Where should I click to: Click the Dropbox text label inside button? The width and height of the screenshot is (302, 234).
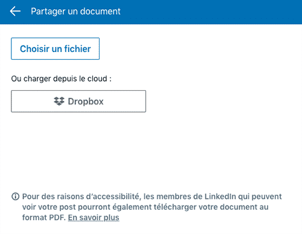86,102
